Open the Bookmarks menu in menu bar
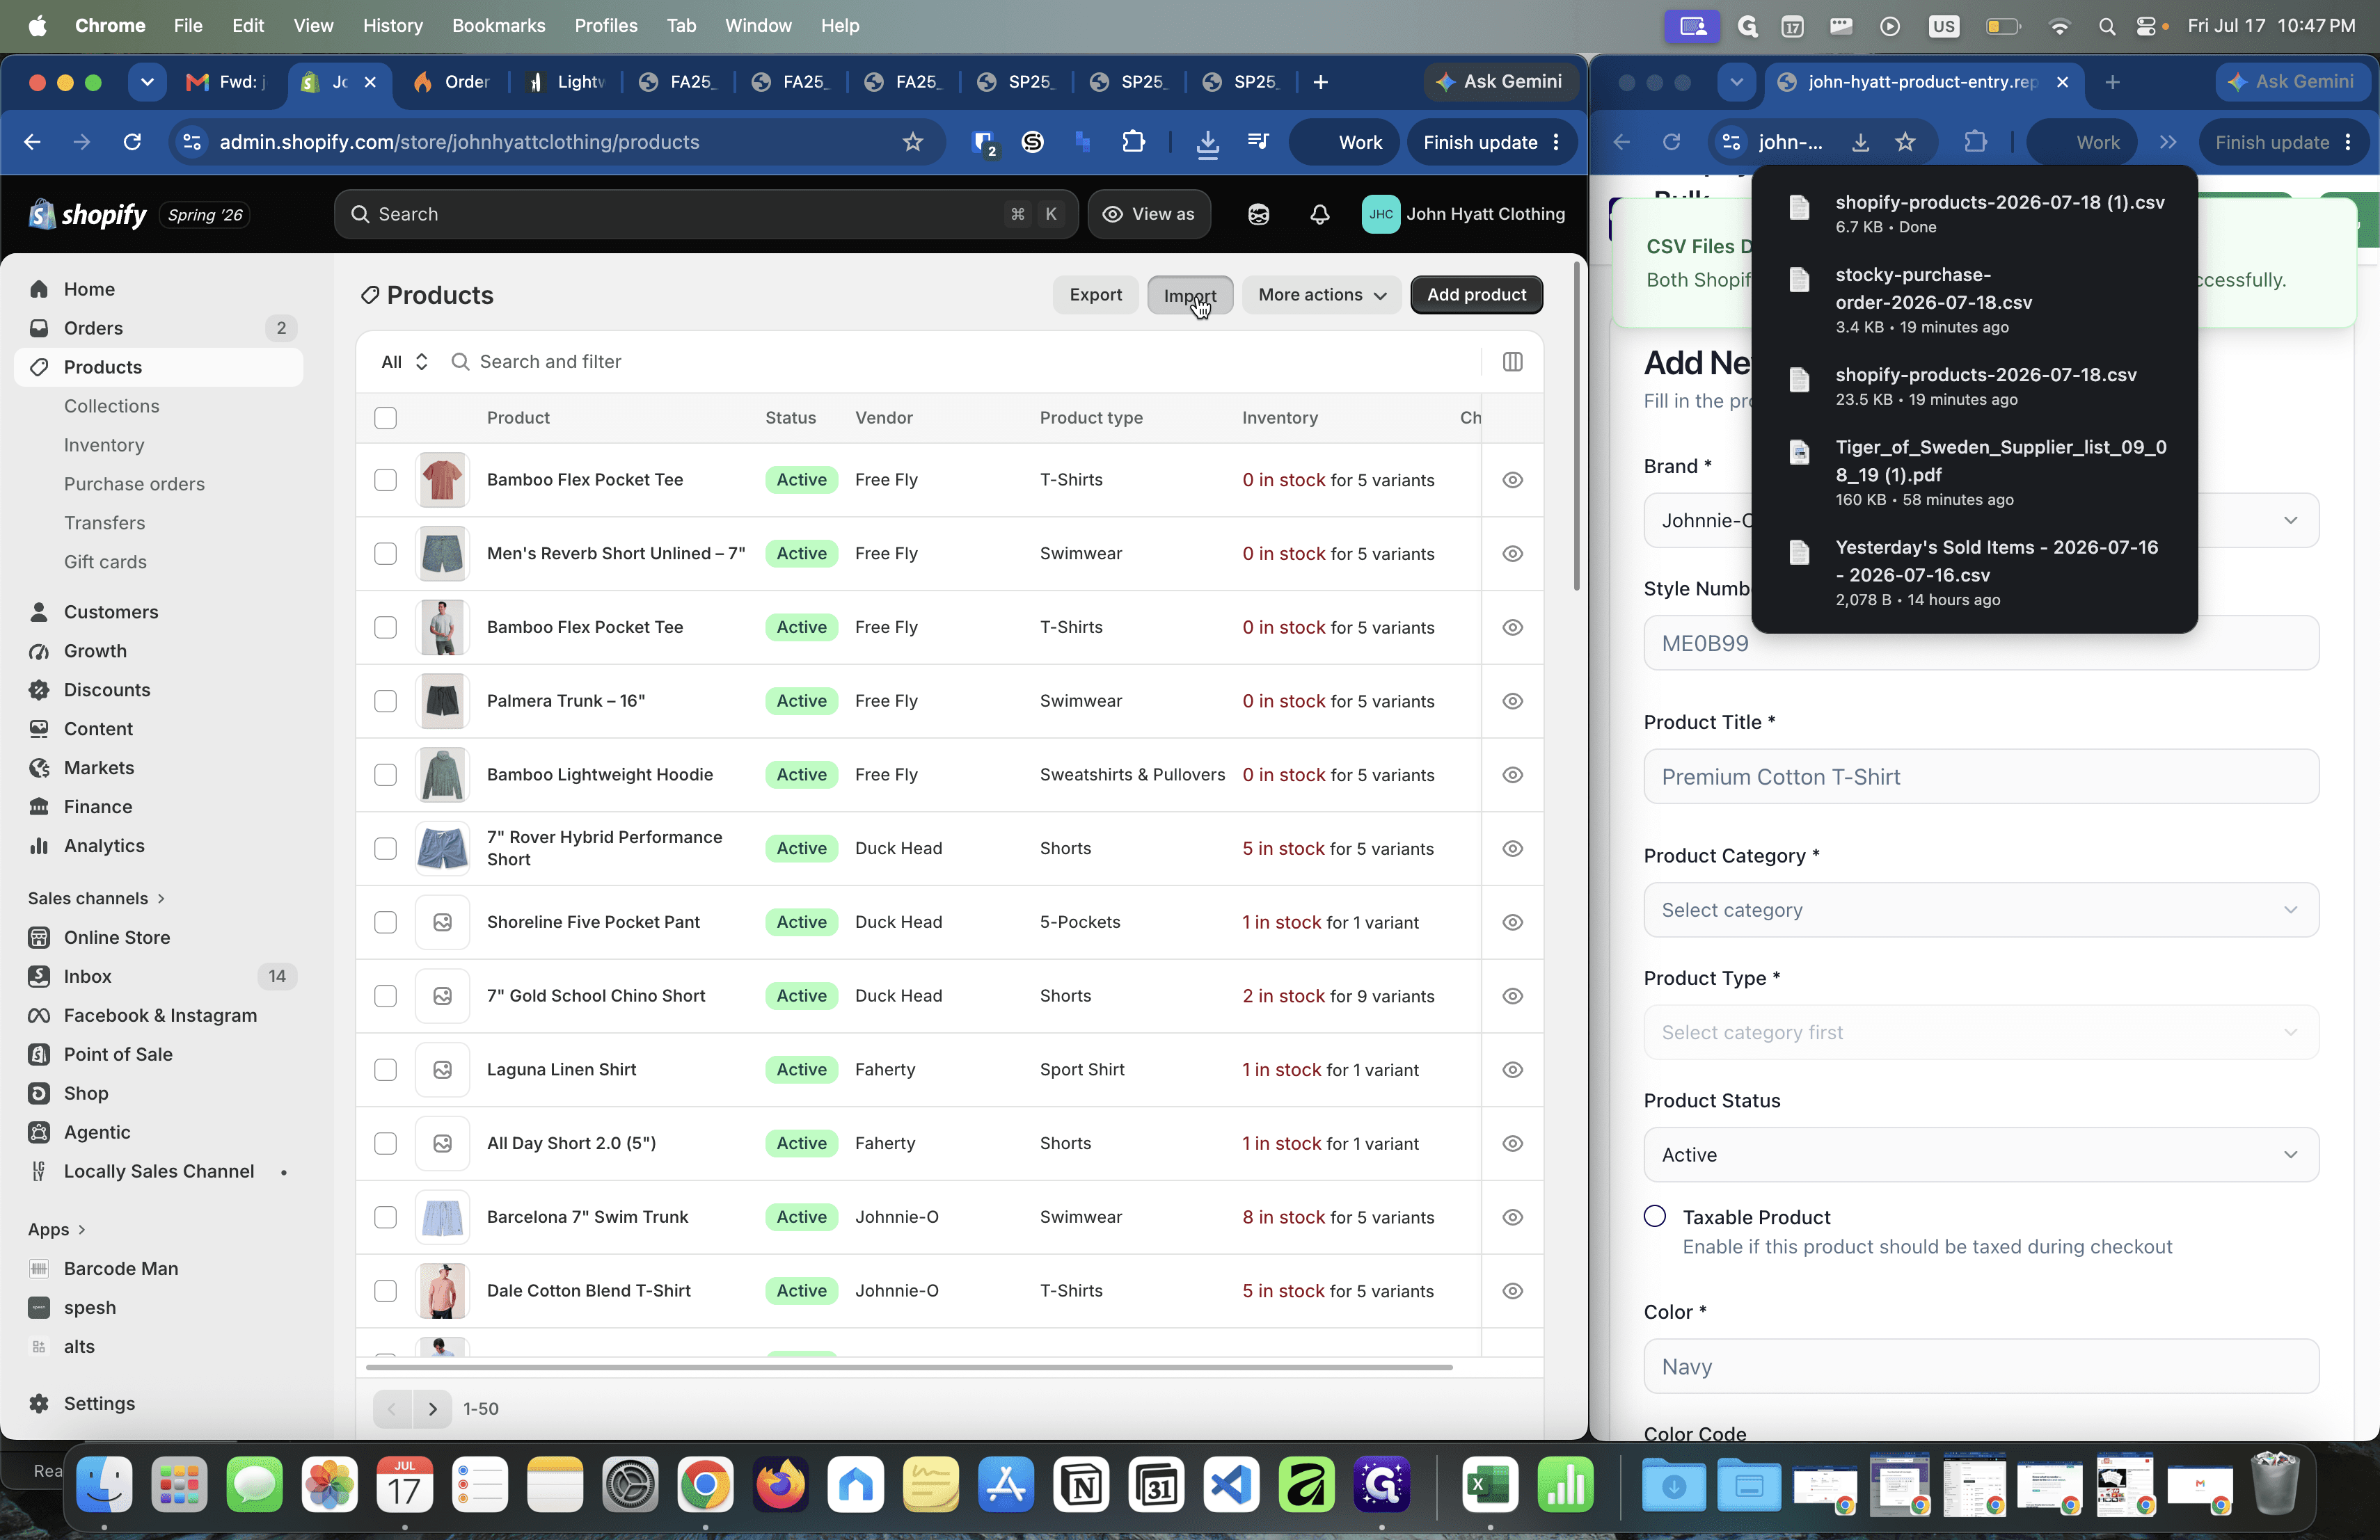The width and height of the screenshot is (2380, 1540). click(498, 26)
